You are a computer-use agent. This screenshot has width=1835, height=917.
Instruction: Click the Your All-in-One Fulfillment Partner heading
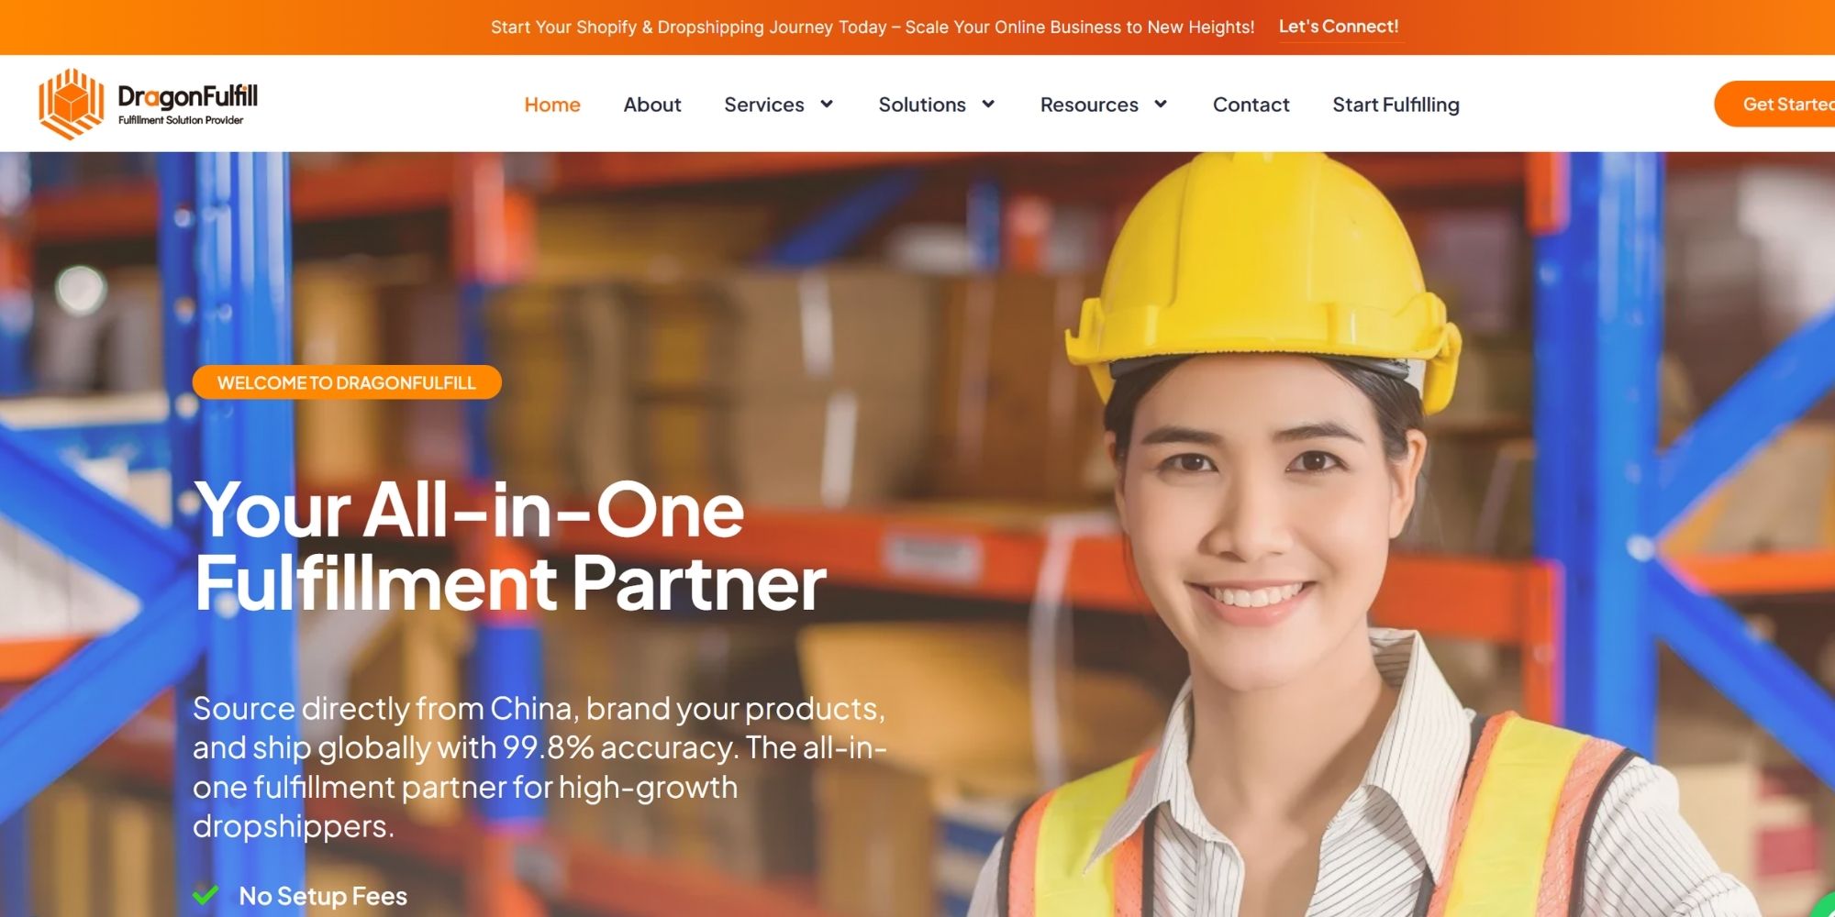point(510,547)
